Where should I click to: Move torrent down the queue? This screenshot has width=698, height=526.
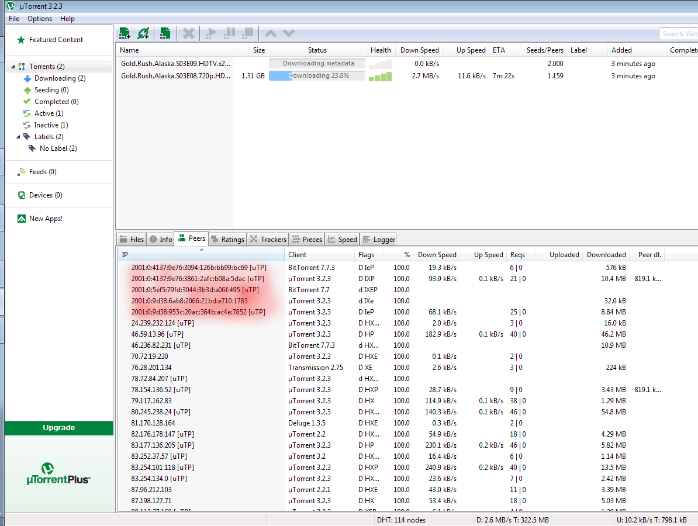[x=289, y=33]
